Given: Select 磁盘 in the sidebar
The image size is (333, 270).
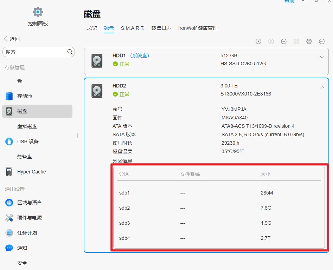Looking at the screenshot, I should (x=37, y=111).
